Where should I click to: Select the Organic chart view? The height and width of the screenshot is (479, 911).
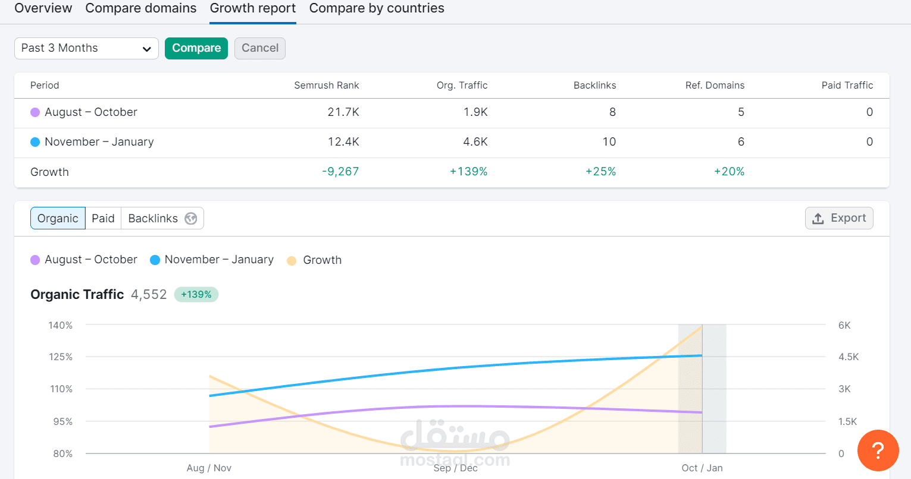coord(58,219)
